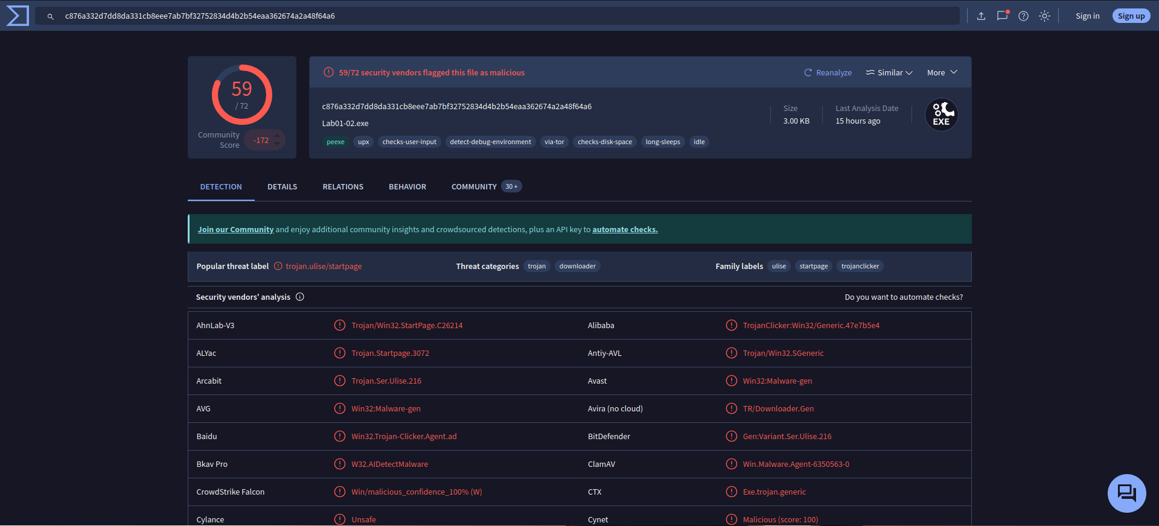Viewport: 1159px width, 526px height.
Task: Select the detect-debug-environment tag
Action: [x=491, y=142]
